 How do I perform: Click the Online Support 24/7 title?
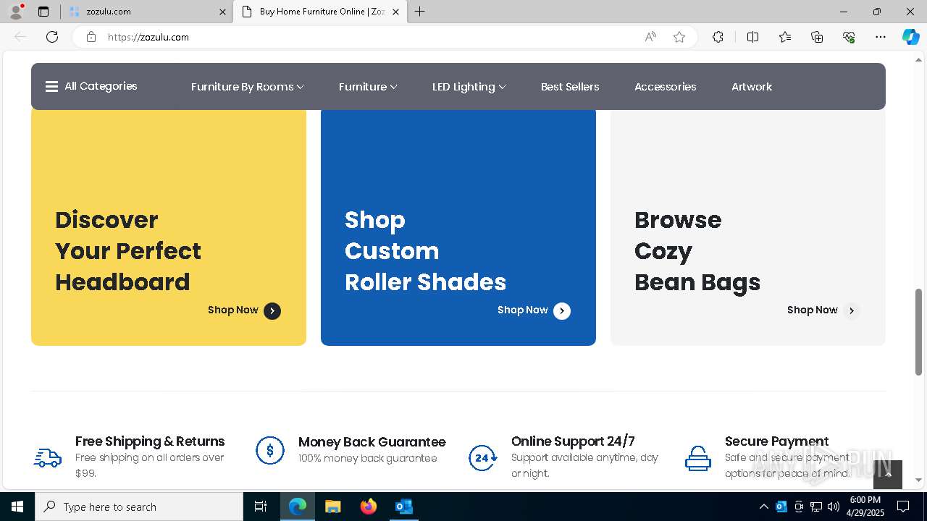[x=573, y=441]
